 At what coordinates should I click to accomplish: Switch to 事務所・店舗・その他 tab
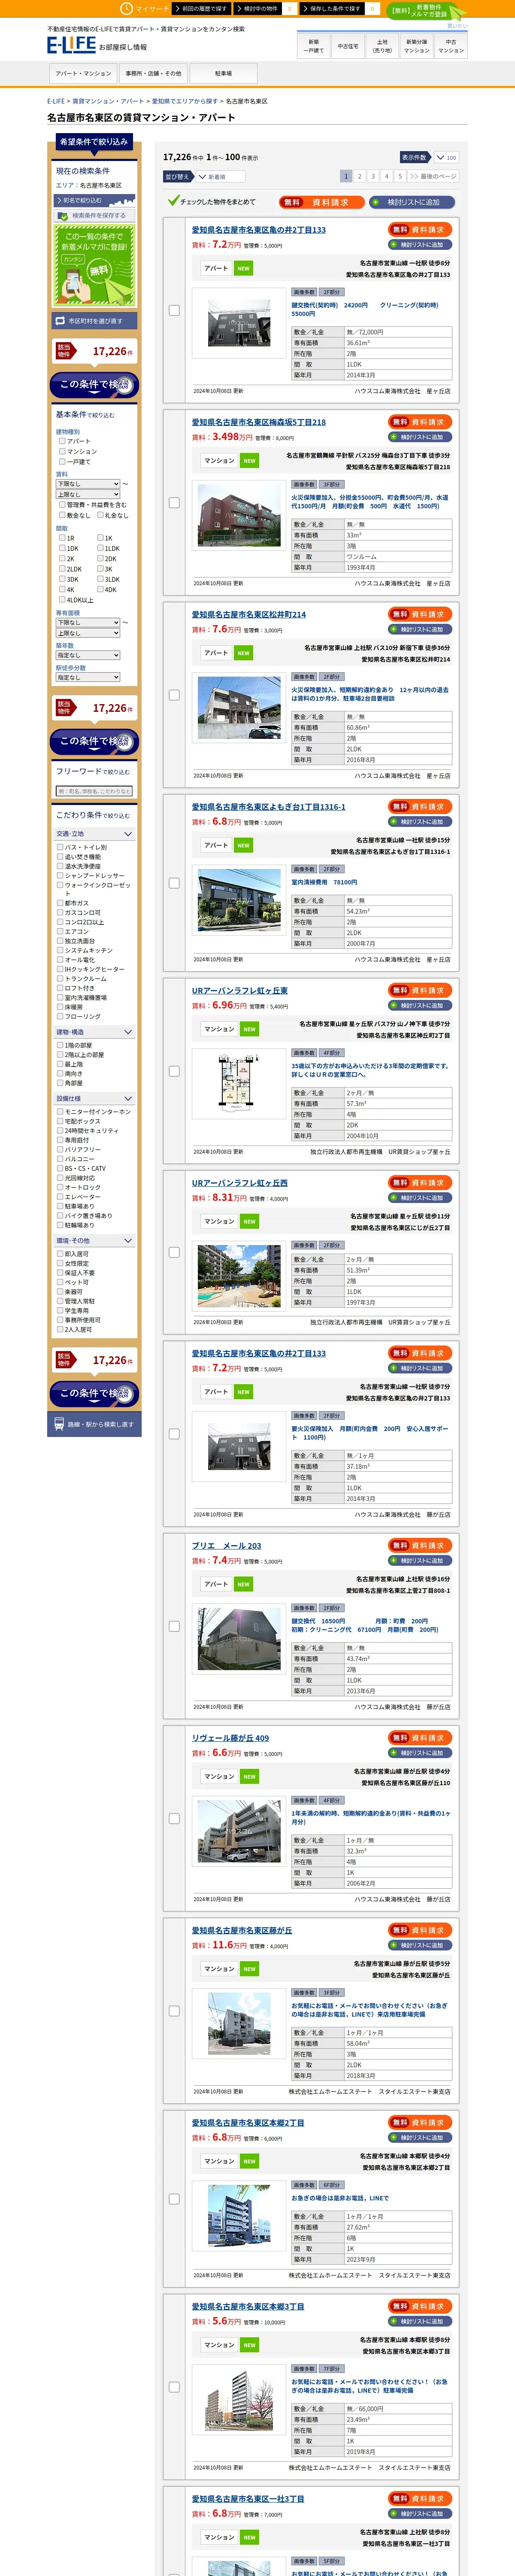tap(153, 73)
